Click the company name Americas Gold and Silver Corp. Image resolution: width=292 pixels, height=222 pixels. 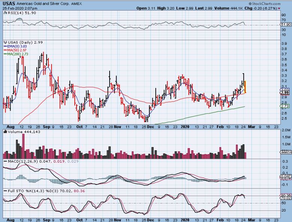click(x=43, y=4)
